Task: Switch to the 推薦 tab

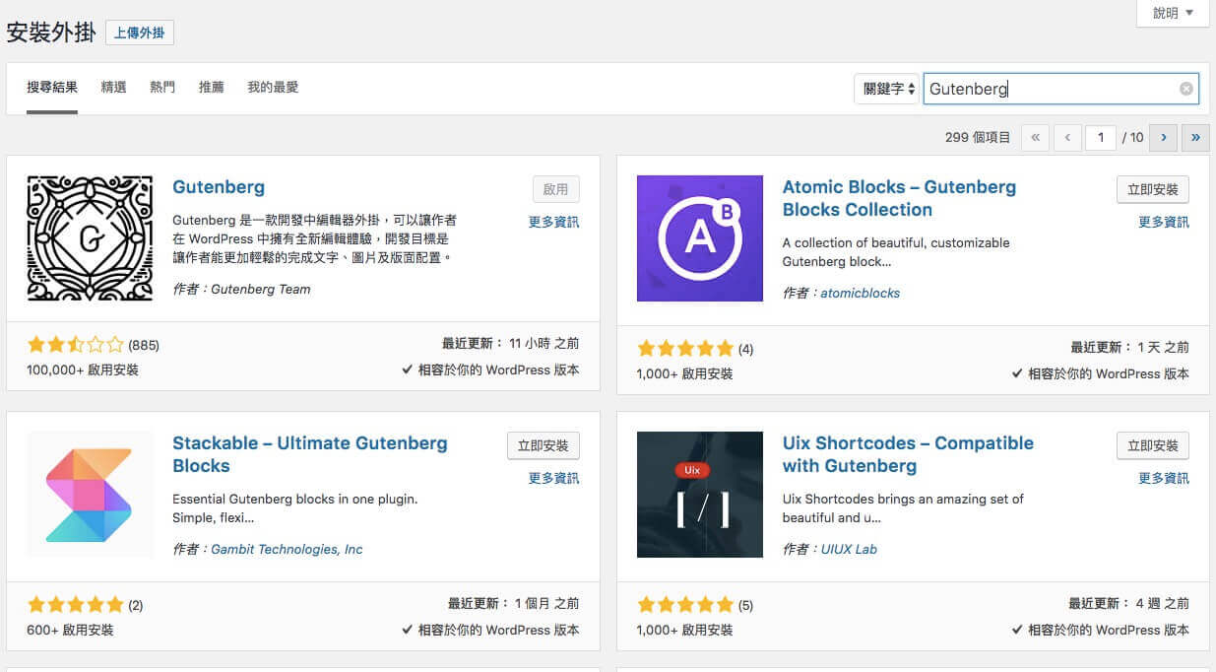Action: [212, 87]
